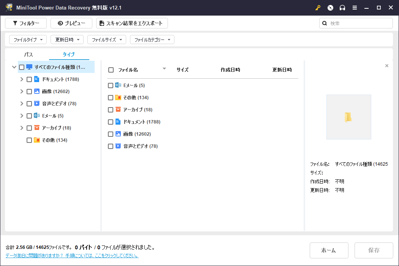Click the アーカイブ icon in file list
Image resolution: width=399 pixels, height=266 pixels.
(118, 110)
